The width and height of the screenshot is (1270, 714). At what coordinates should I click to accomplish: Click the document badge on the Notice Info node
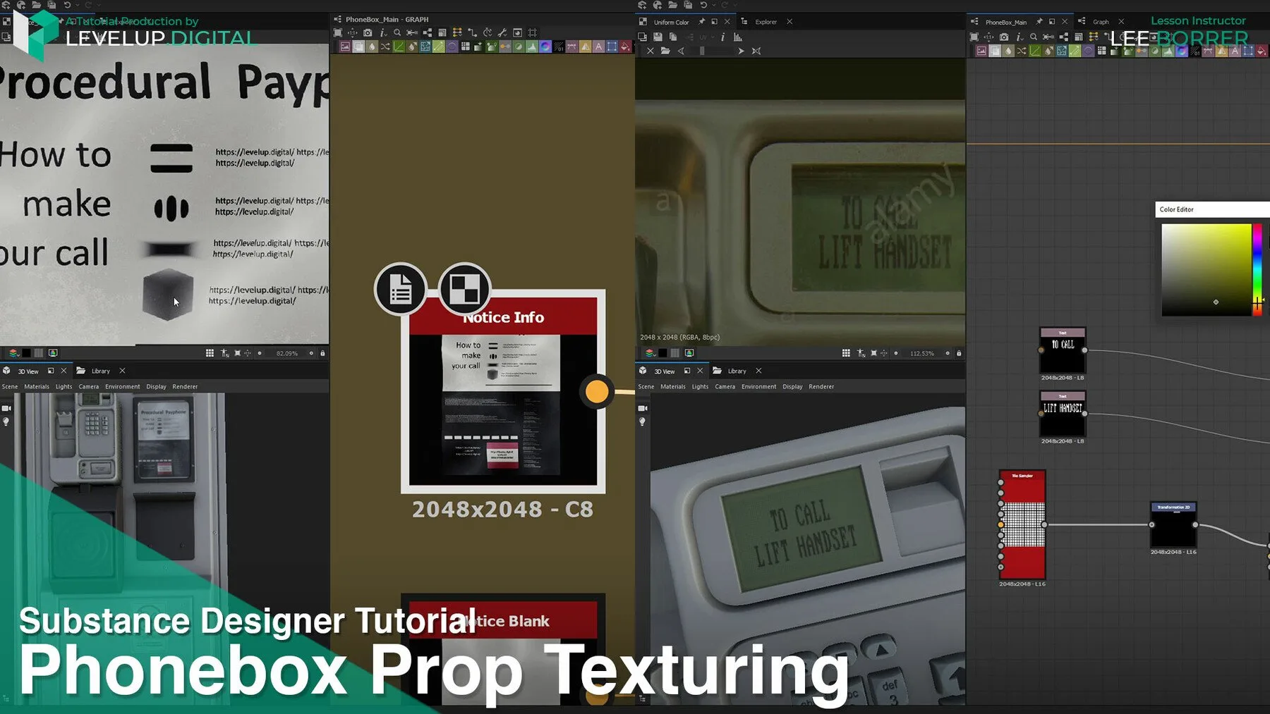401,289
